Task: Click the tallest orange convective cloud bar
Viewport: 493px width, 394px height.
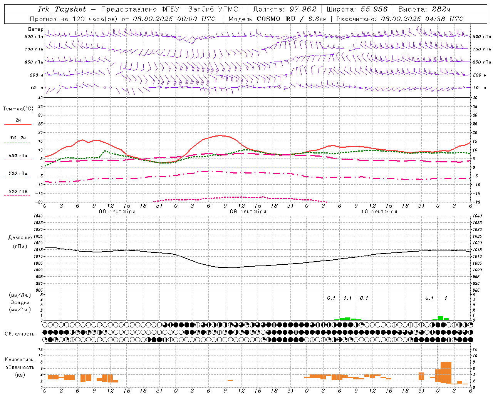Action: [x=446, y=372]
